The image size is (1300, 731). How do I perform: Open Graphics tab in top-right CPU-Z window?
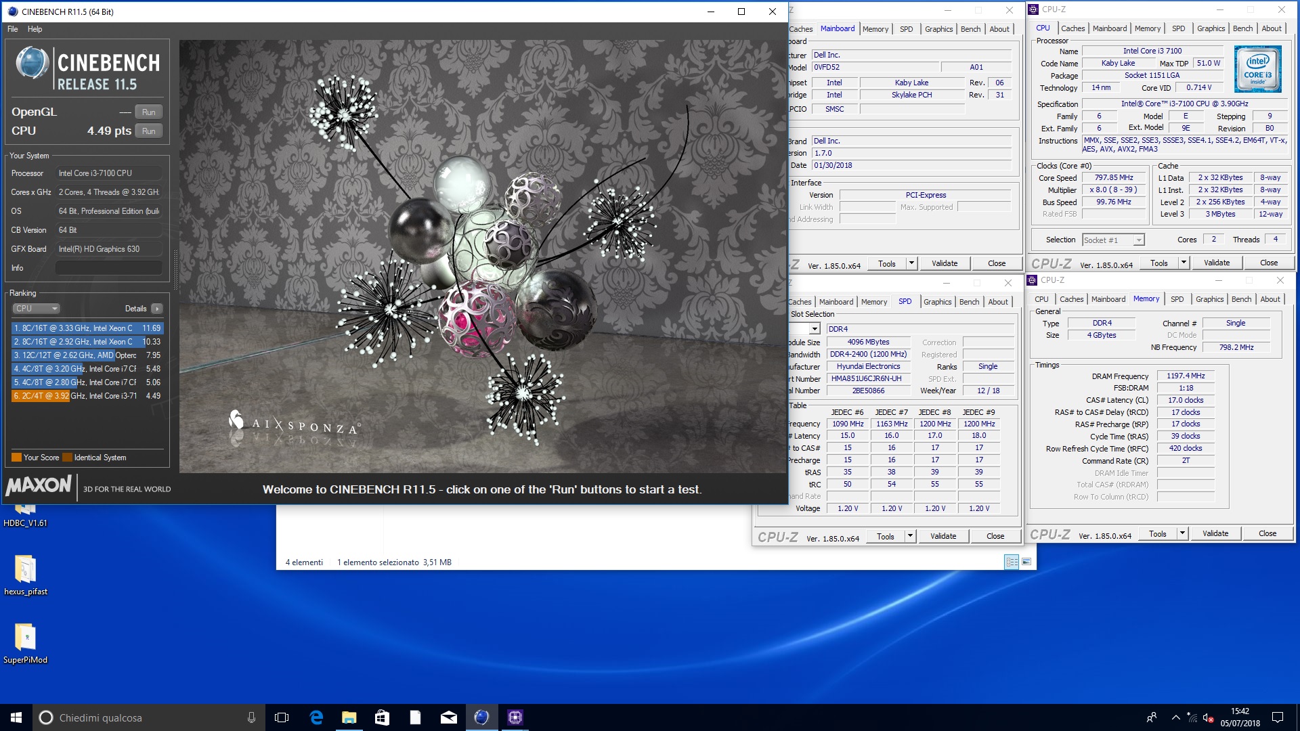click(1211, 28)
